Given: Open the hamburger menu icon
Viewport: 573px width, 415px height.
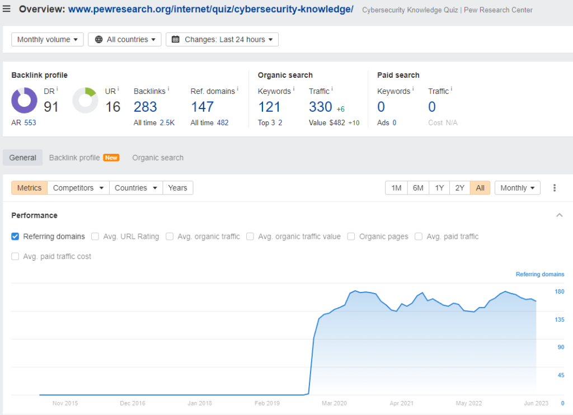Looking at the screenshot, I should click(x=7, y=10).
